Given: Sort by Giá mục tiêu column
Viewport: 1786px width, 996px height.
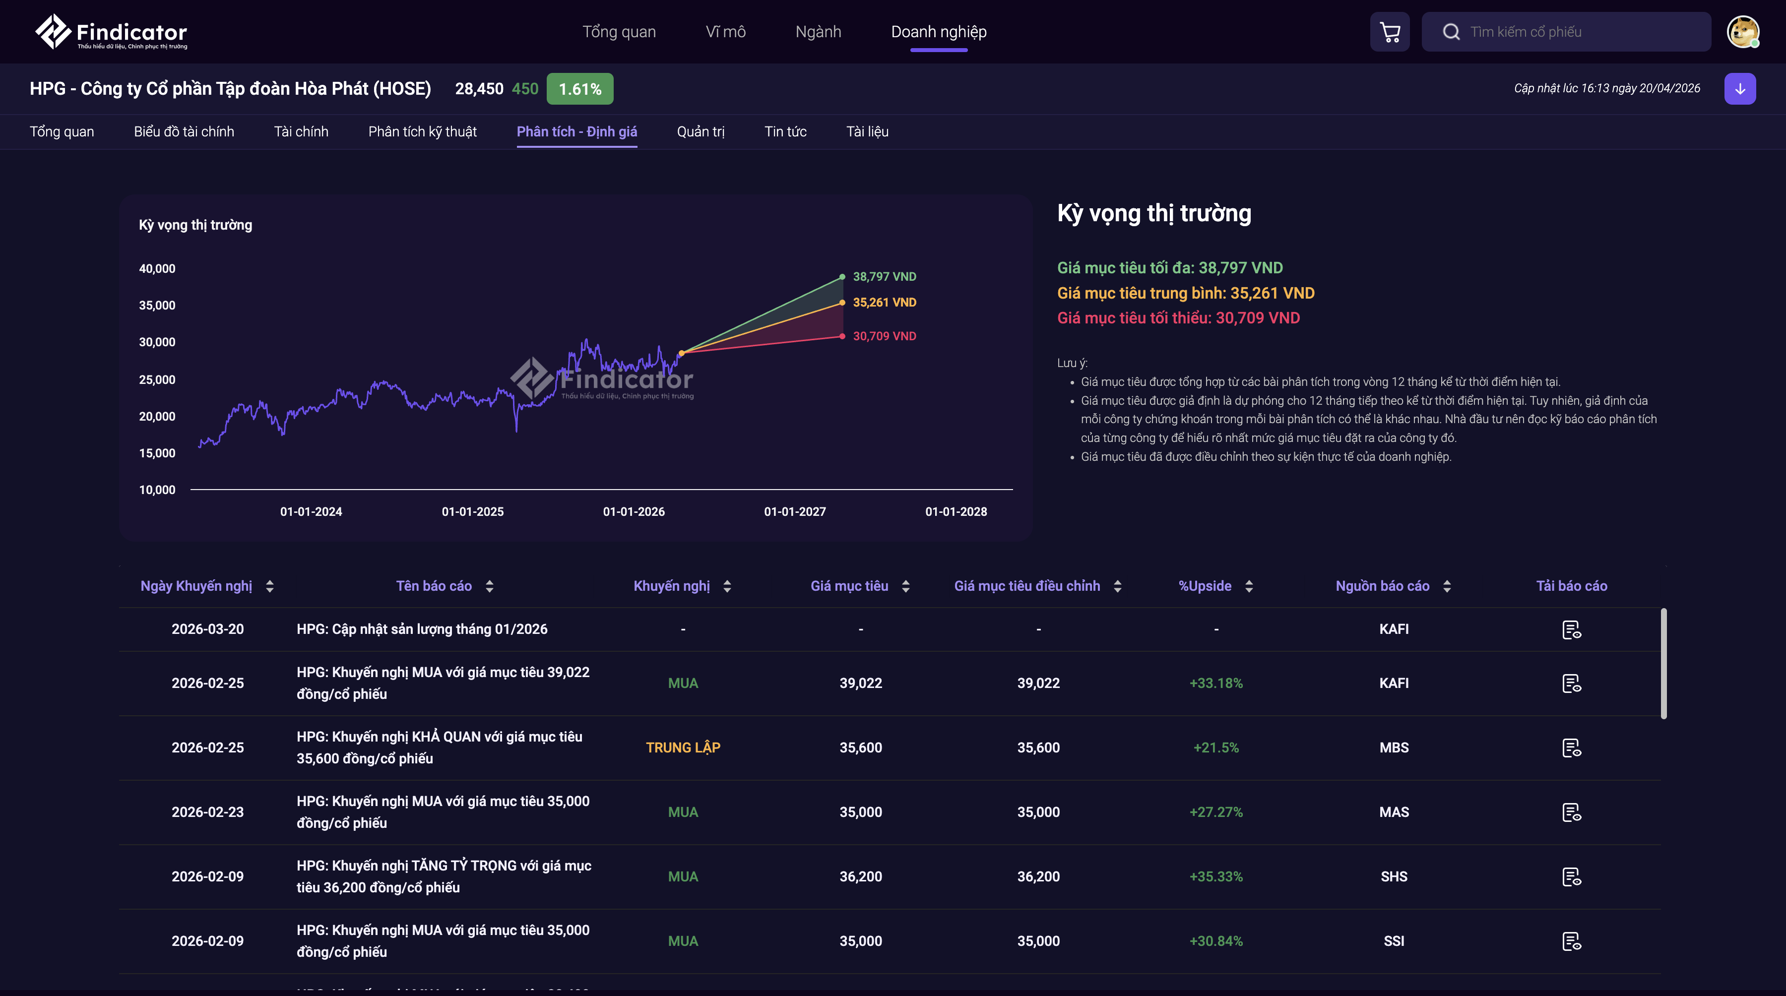Looking at the screenshot, I should 905,586.
